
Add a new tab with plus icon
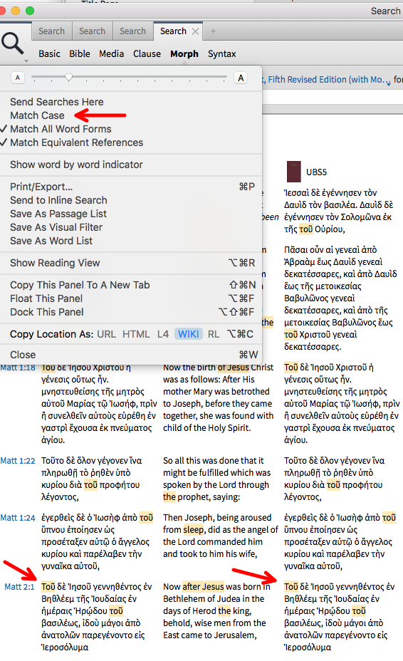click(214, 31)
